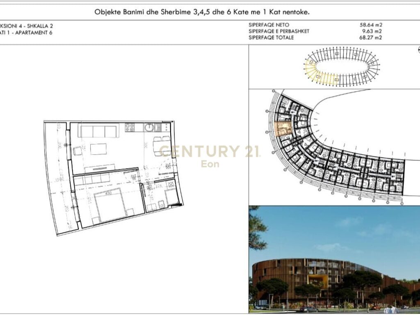Click the building exterior render image
Screen dimensions: 420x315
(334, 259)
